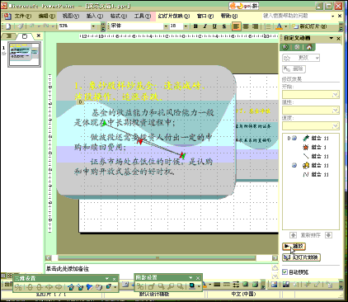Click the Play animation button
The height and width of the screenshot is (302, 348).
click(294, 246)
